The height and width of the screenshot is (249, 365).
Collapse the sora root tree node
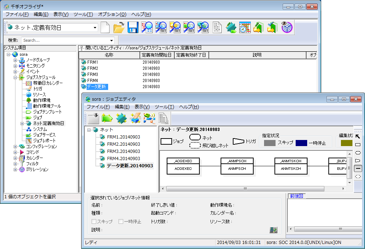click(9, 55)
